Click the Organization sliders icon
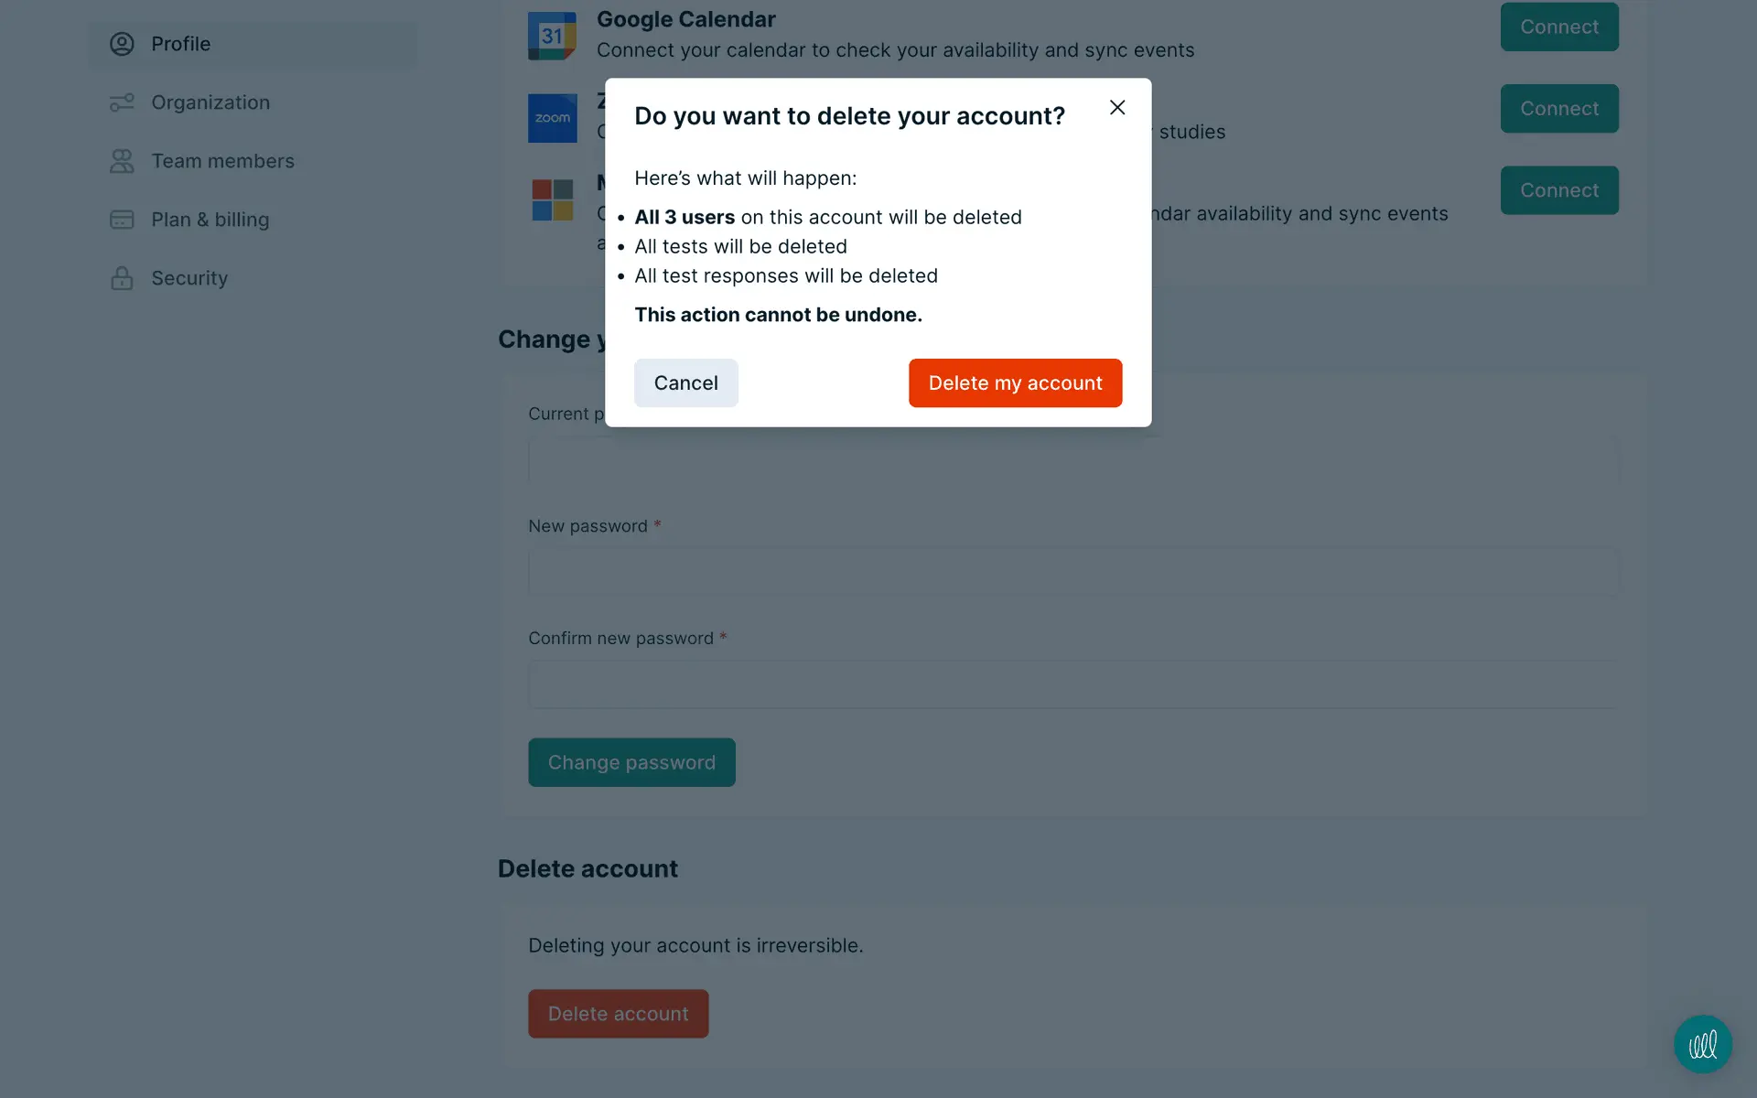The width and height of the screenshot is (1757, 1098). 122,102
